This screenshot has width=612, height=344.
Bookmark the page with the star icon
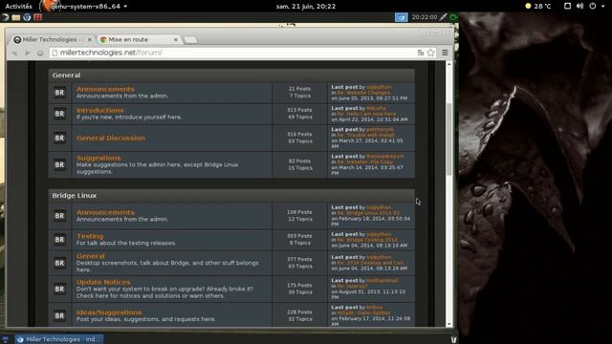pyautogui.click(x=431, y=53)
